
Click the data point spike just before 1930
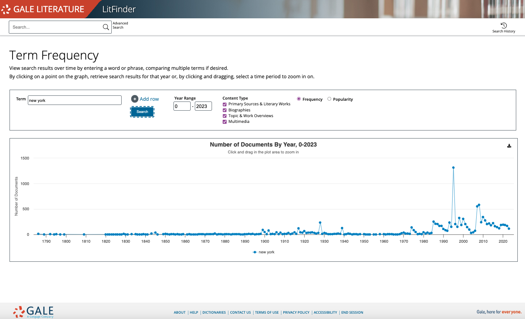click(x=320, y=222)
